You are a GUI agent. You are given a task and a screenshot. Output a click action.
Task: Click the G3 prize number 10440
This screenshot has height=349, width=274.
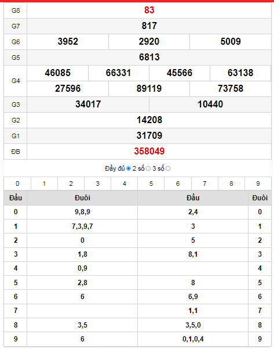pyautogui.click(x=210, y=105)
